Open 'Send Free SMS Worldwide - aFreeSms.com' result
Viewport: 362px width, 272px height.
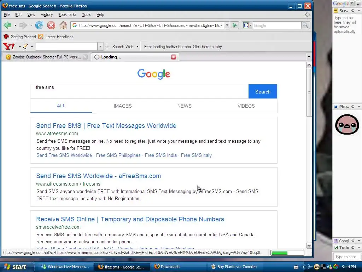click(98, 176)
